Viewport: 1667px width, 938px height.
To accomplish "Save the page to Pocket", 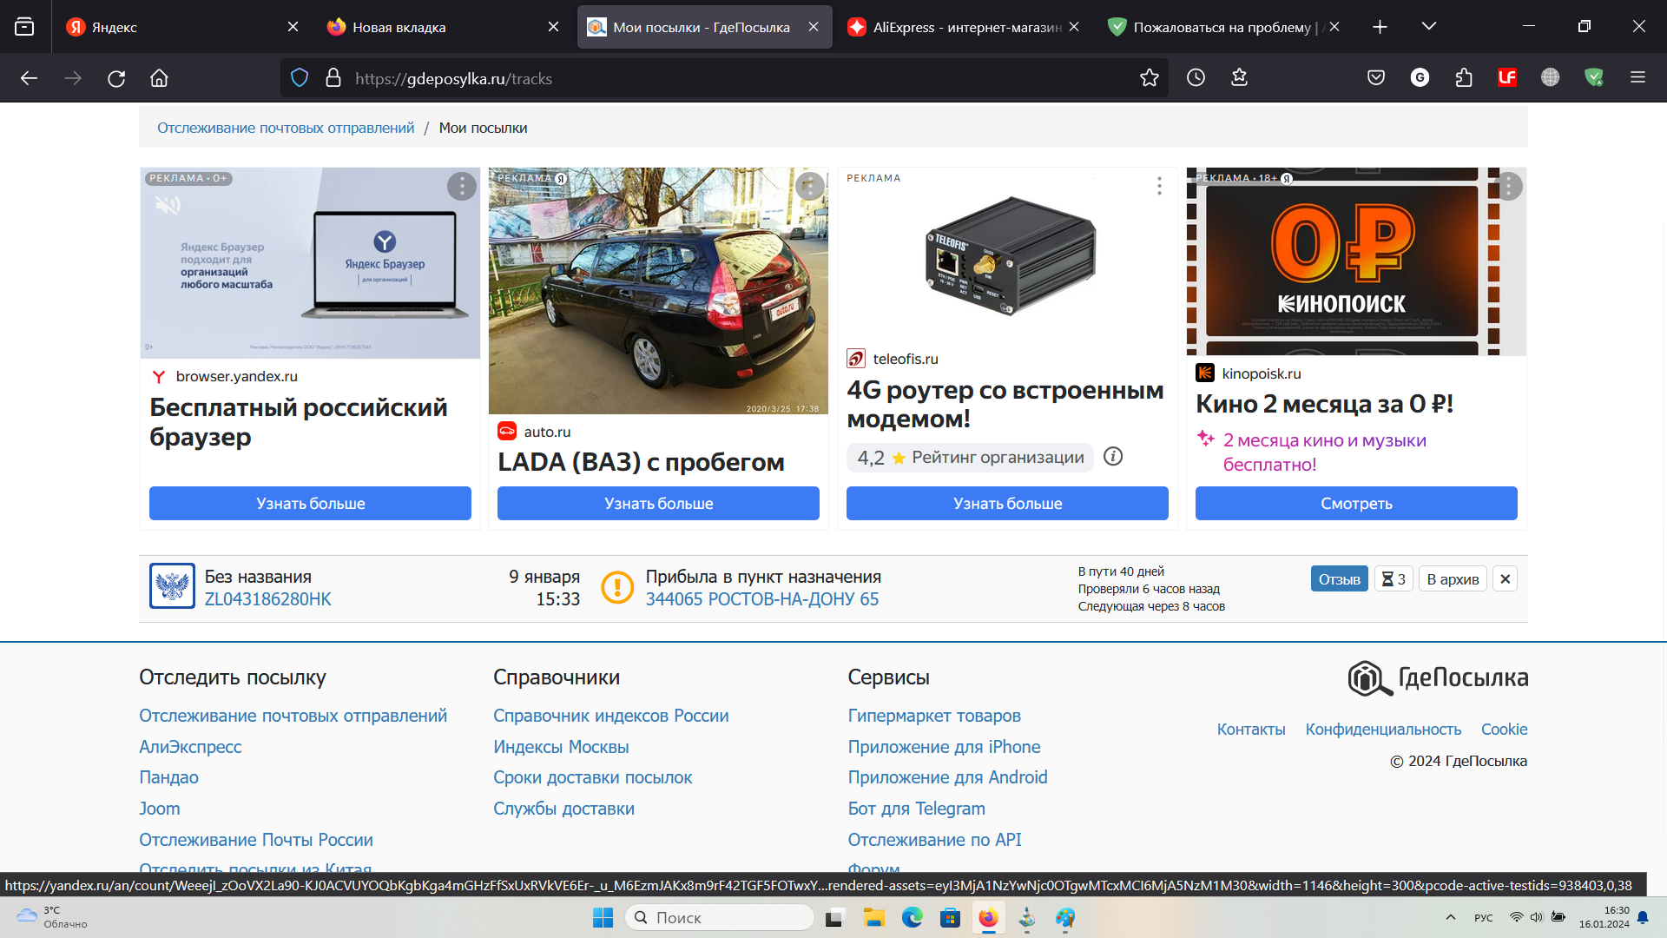I will click(1375, 78).
